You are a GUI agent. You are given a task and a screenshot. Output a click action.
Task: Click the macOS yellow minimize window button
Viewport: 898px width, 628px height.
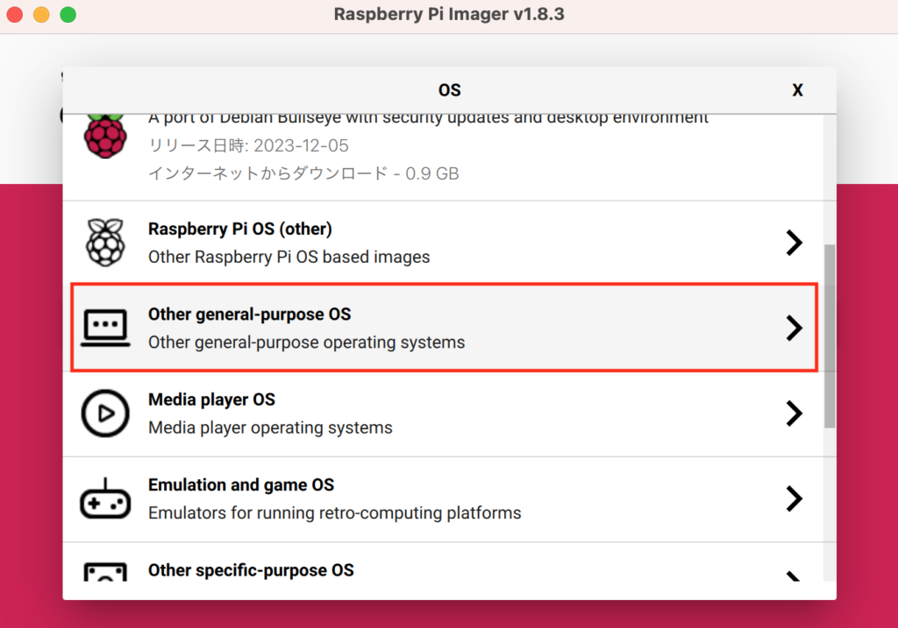click(41, 14)
